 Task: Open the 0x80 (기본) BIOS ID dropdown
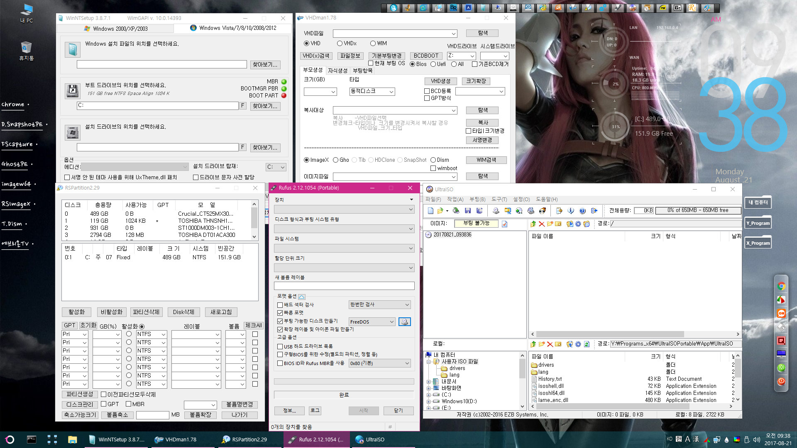tap(380, 363)
